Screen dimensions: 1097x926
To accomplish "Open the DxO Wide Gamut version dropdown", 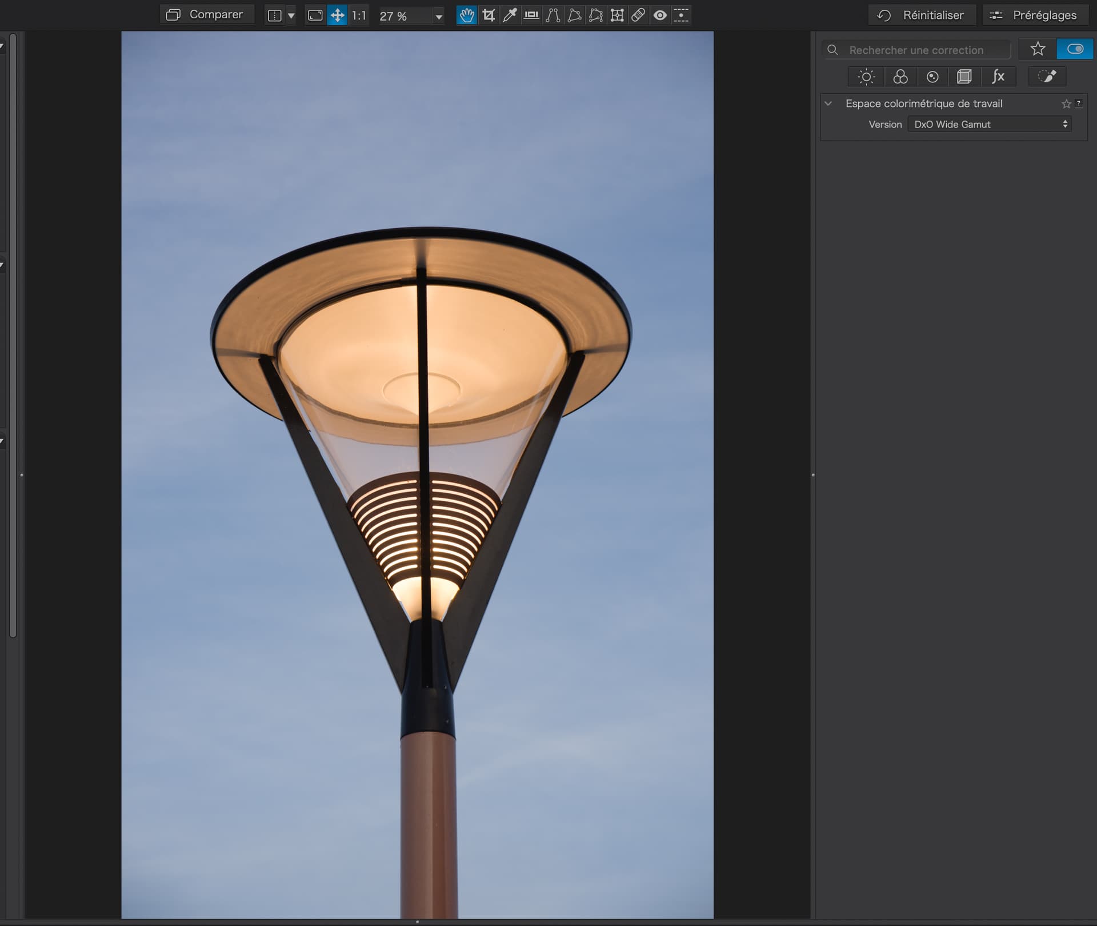I will point(989,124).
